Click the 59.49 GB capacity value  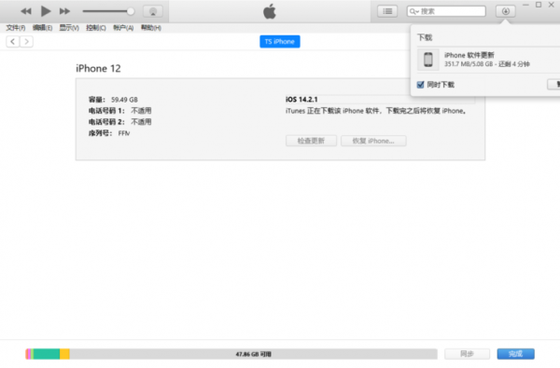click(124, 100)
